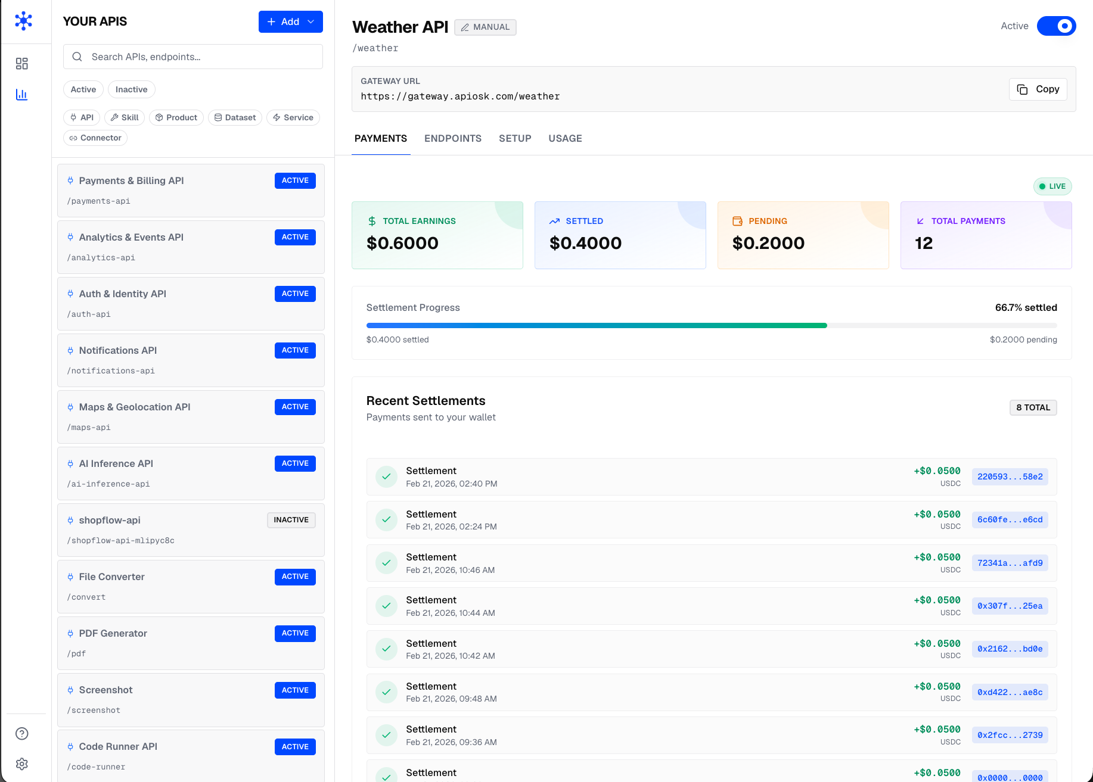Expand the Add button dropdown chevron
The image size is (1093, 782).
click(x=311, y=22)
